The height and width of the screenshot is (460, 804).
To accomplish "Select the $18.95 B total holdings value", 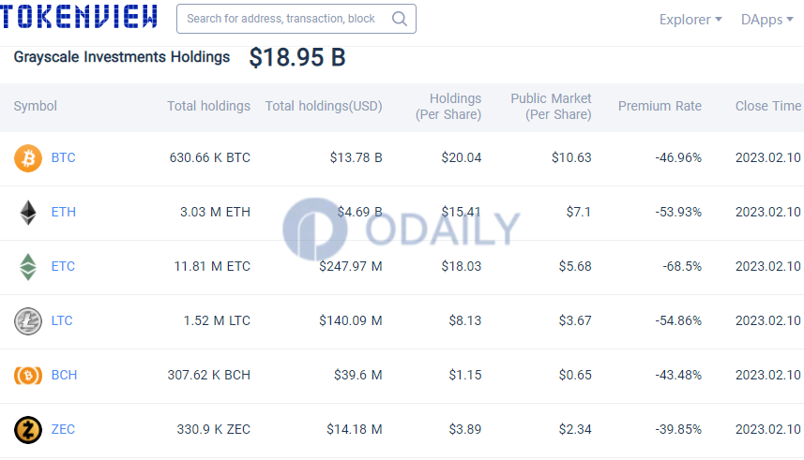I will tap(297, 57).
